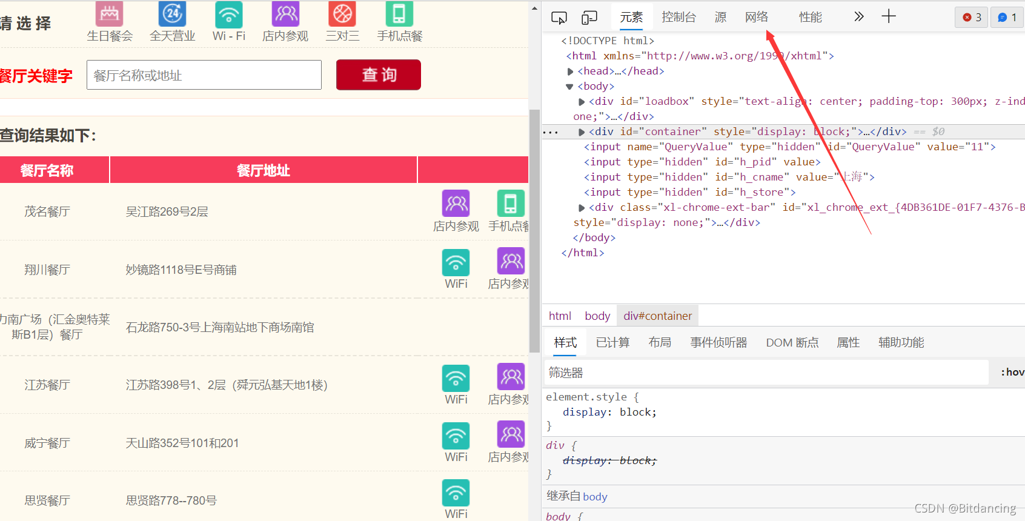
Task: Click the 查询 search button
Action: pyautogui.click(x=379, y=75)
